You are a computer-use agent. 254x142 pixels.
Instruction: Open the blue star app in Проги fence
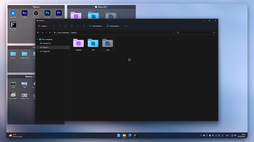point(13,14)
